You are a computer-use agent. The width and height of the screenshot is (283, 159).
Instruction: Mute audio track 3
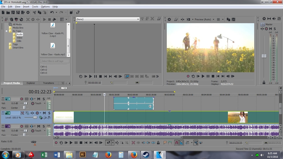(x=39, y=99)
